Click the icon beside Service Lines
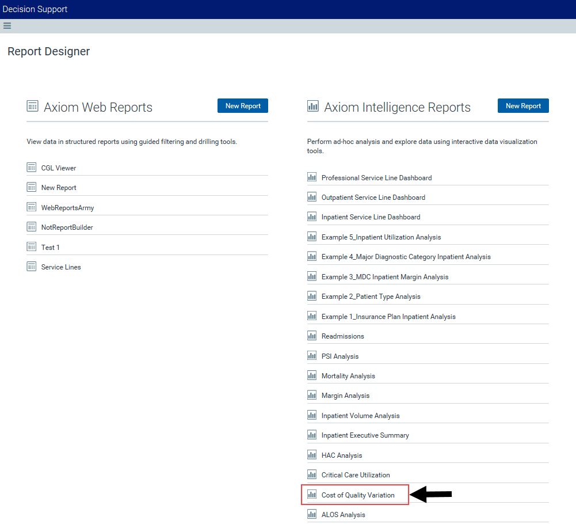576x524 pixels. pos(32,267)
